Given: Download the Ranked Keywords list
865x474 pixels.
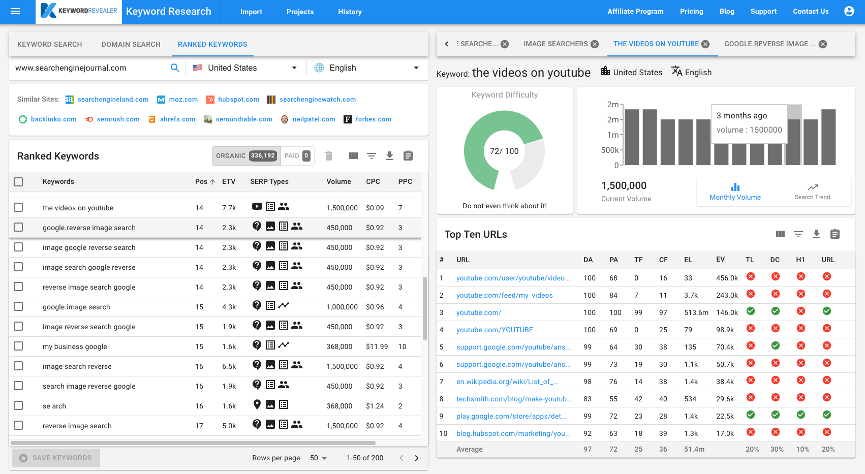Looking at the screenshot, I should click(x=390, y=156).
